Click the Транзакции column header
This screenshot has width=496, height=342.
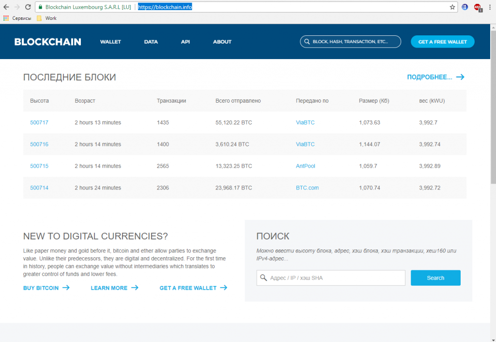(x=171, y=101)
